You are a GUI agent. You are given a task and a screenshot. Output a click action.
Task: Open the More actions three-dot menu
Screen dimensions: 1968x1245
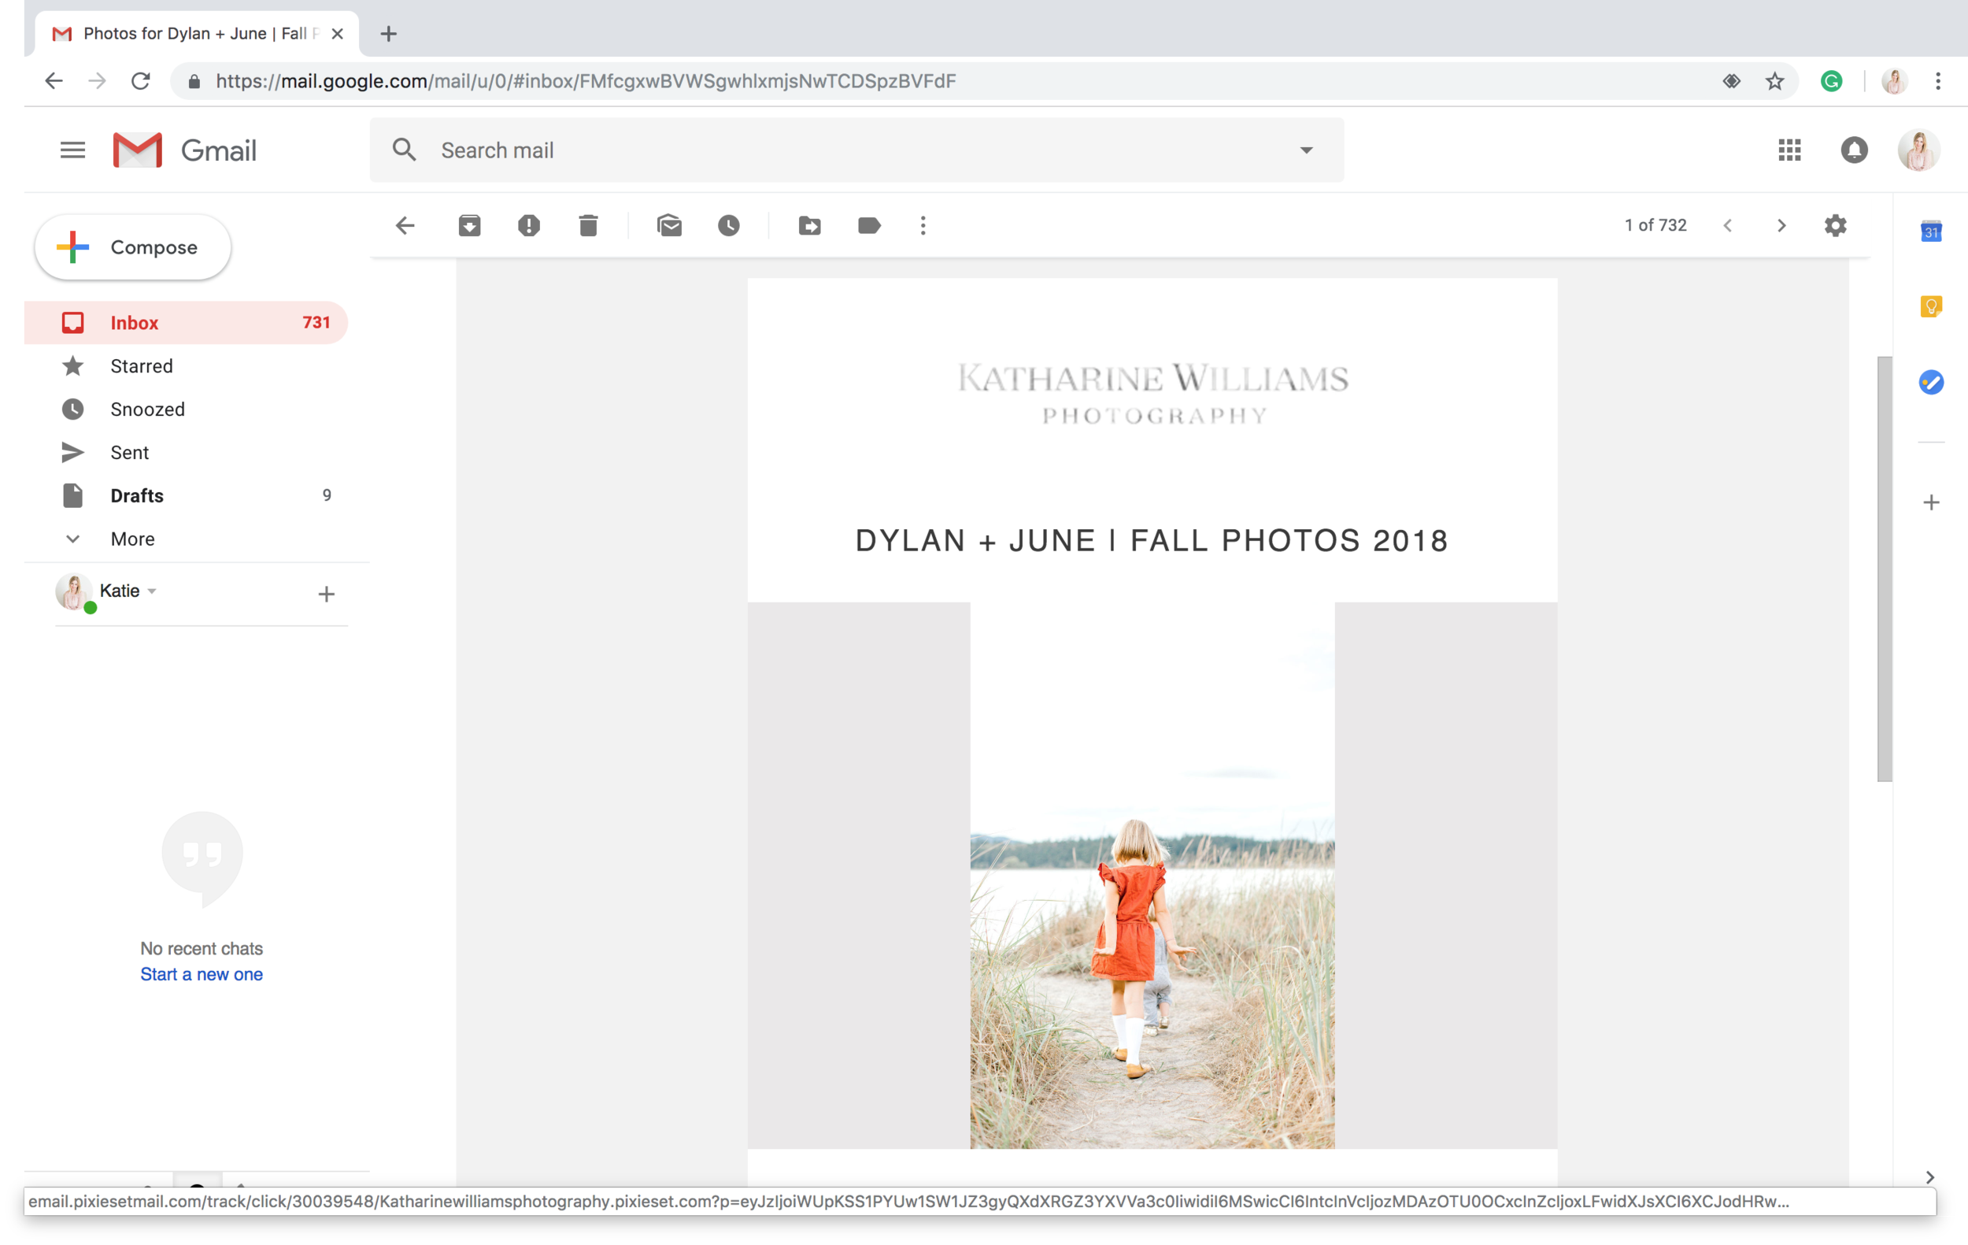923,226
